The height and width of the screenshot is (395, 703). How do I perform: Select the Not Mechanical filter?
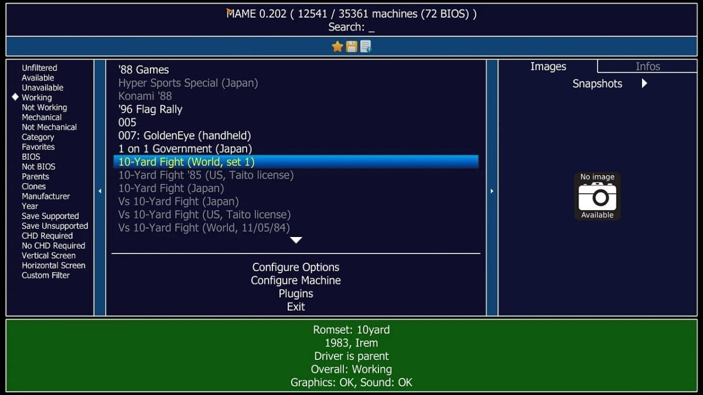(49, 127)
